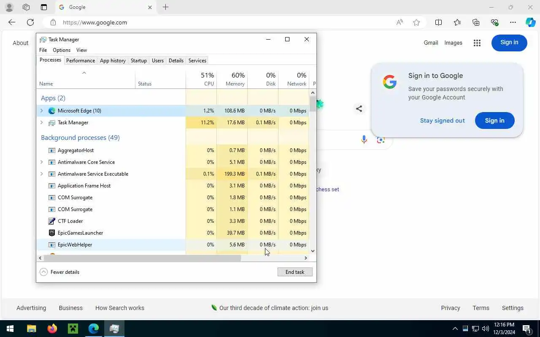Open the Windows Start menu

(10, 329)
